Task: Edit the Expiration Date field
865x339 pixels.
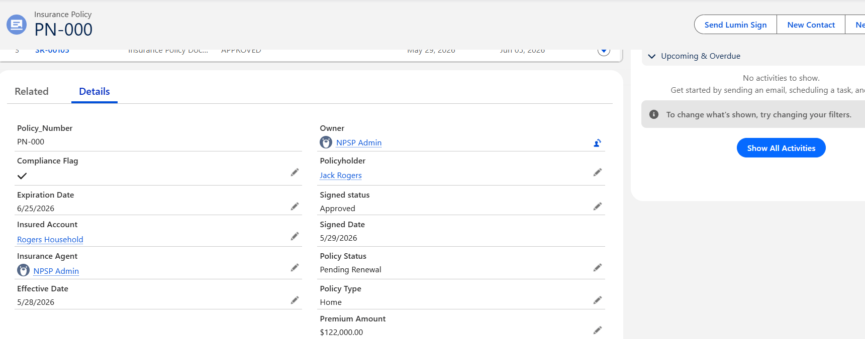Action: (x=295, y=207)
